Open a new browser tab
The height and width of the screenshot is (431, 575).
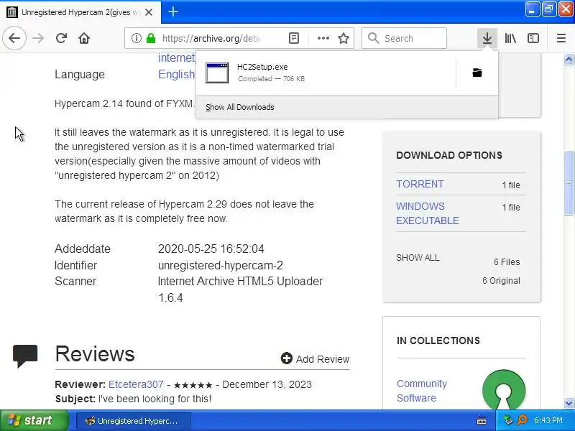pos(173,11)
